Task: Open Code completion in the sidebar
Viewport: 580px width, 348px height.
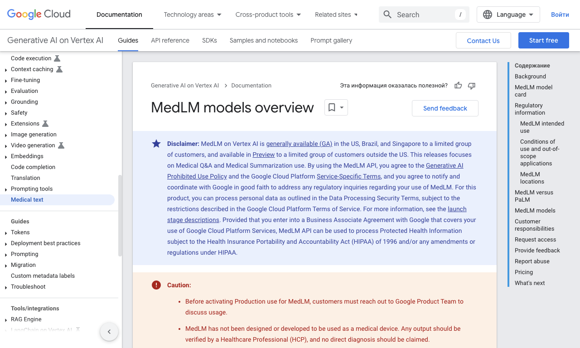Action: point(33,167)
